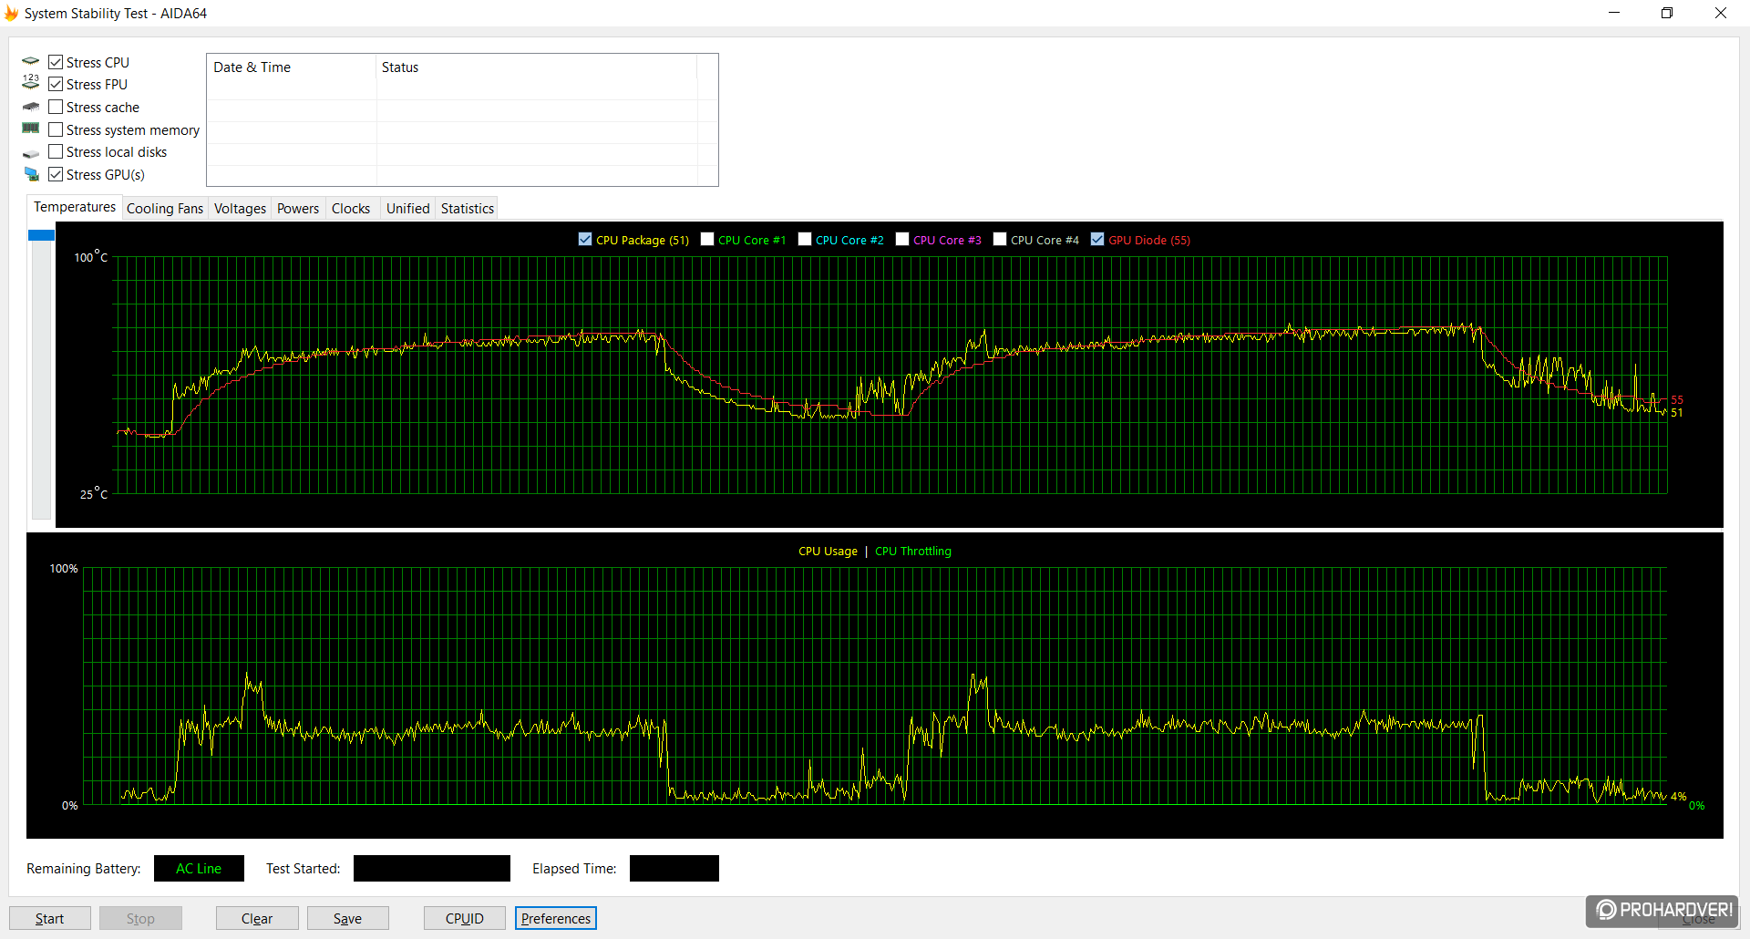Click the FPU icon beside Stress FPU

click(x=31, y=84)
